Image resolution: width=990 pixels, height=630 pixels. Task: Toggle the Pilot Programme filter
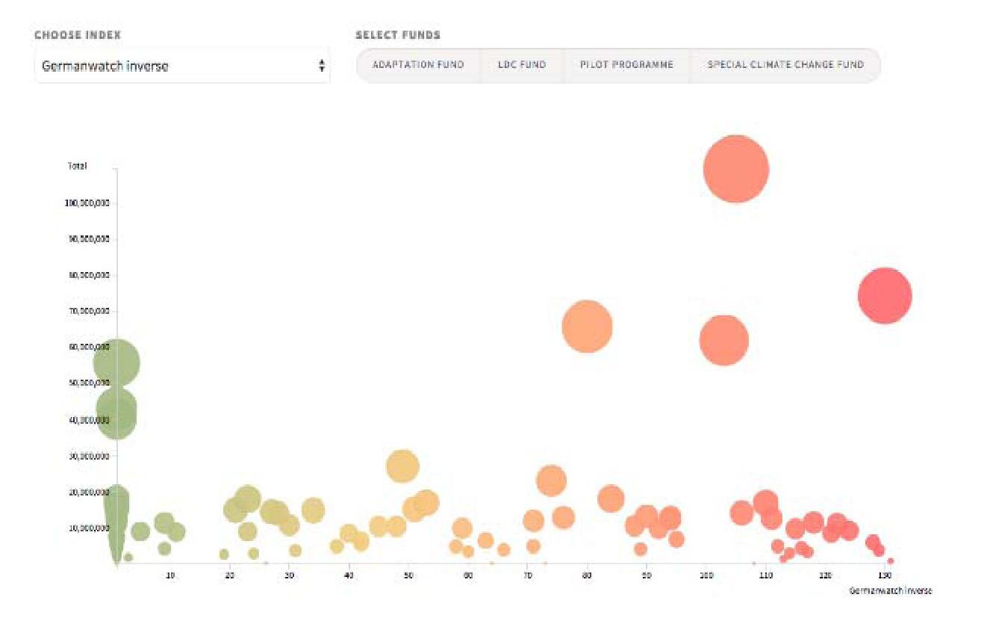626,65
